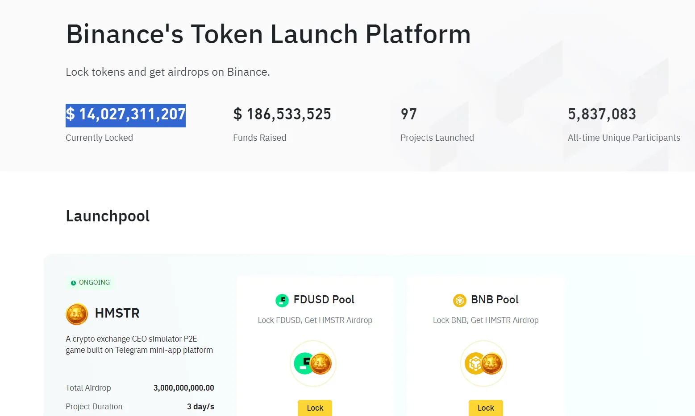Click the Lock tokens and get airdrops subtitle

coord(168,72)
